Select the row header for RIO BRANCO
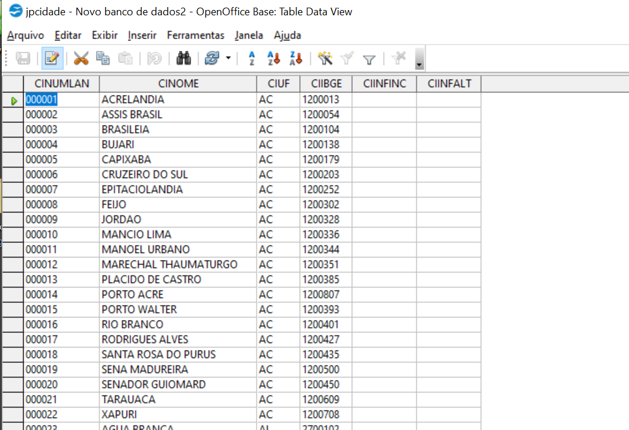Screen dimensions: 629x430 click(x=12, y=324)
